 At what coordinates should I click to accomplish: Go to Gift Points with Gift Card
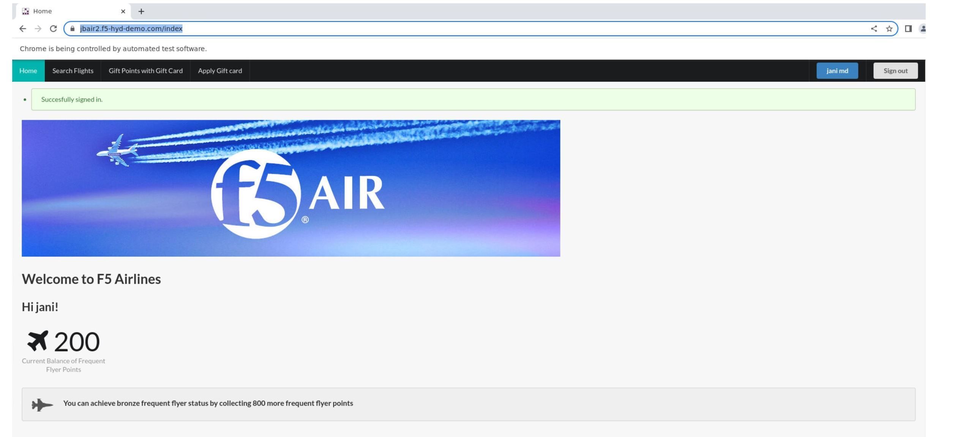click(x=145, y=71)
